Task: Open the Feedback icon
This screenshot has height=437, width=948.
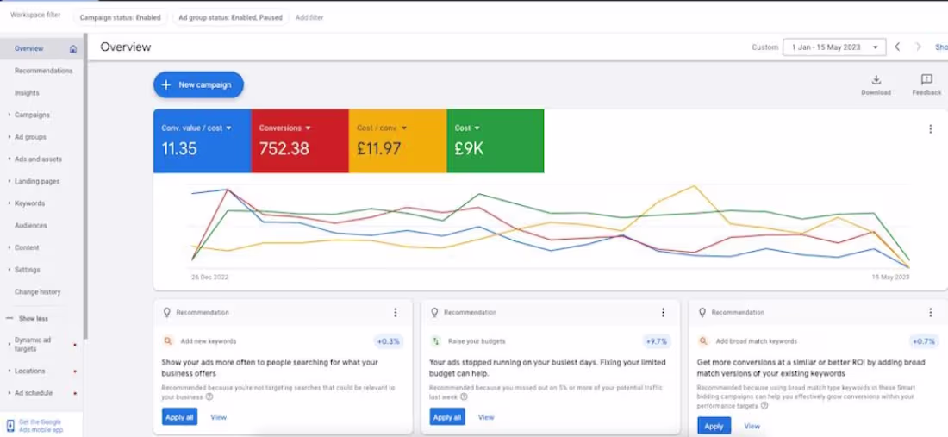Action: click(x=926, y=80)
